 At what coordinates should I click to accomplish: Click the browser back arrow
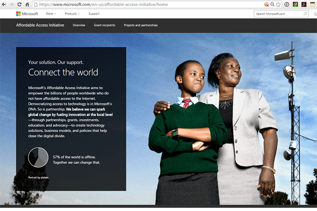4,4
